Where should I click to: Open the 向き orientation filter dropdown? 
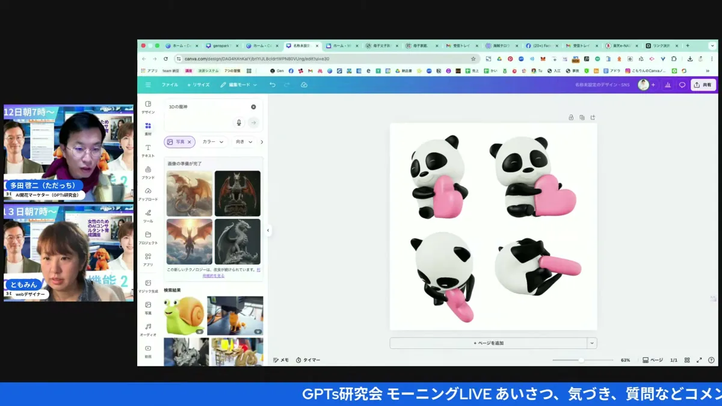[244, 142]
